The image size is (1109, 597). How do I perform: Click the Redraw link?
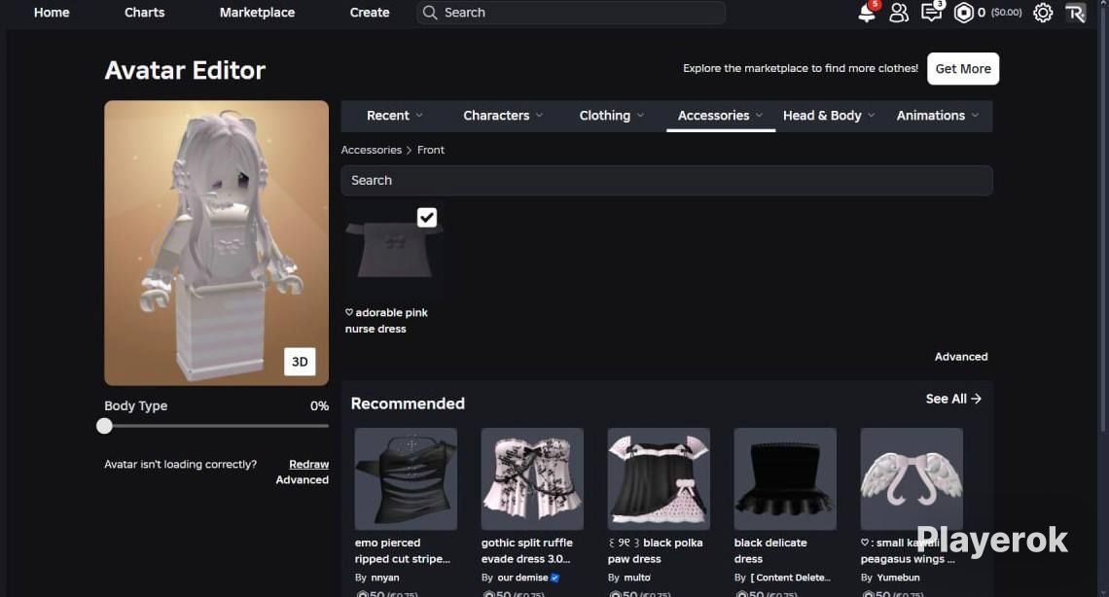coord(308,464)
